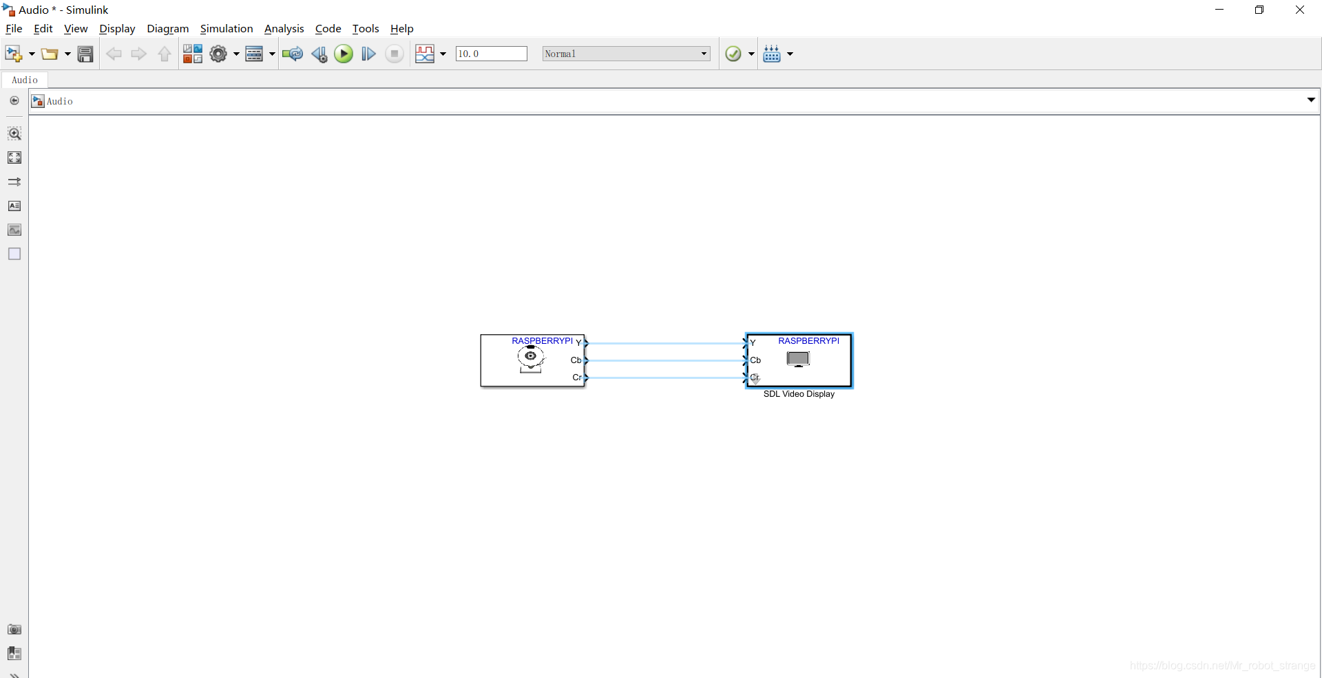Select the Zoom tool in palette
The width and height of the screenshot is (1322, 678).
pyautogui.click(x=14, y=133)
